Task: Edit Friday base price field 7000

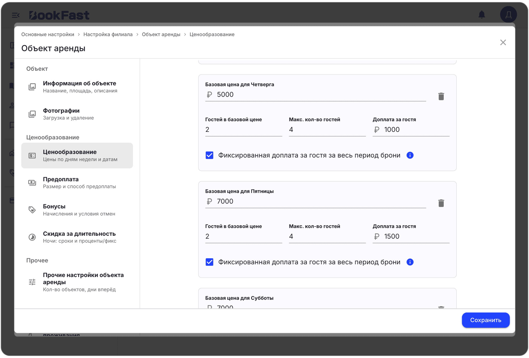Action: point(316,201)
